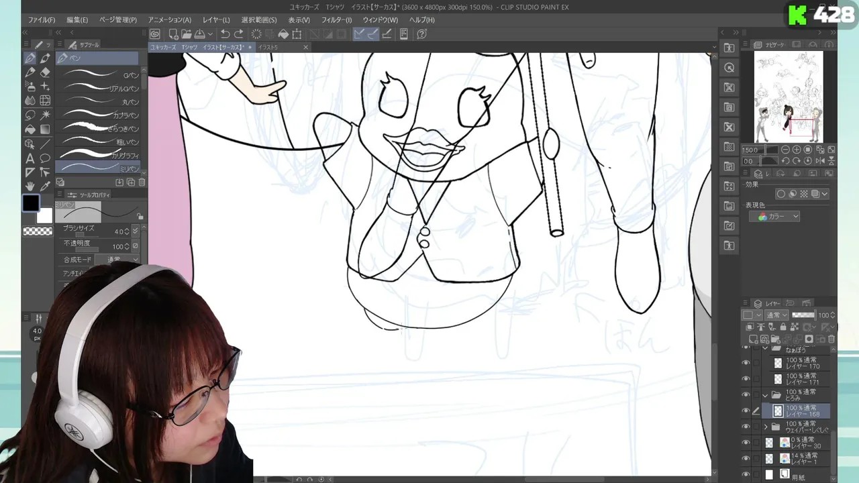This screenshot has height=483, width=859.
Task: Delete layer using trash icon
Action: pos(831,339)
